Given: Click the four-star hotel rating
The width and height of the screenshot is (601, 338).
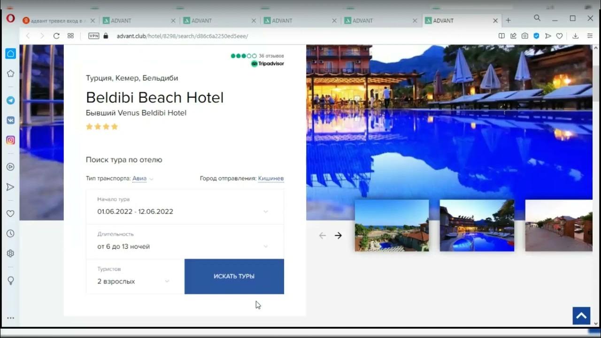Looking at the screenshot, I should 102,127.
